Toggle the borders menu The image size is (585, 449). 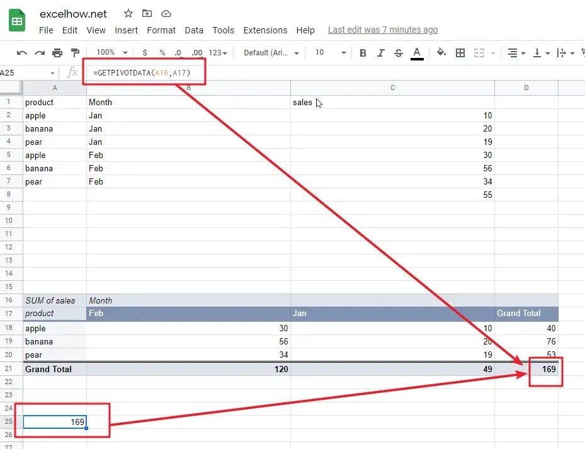click(x=460, y=53)
